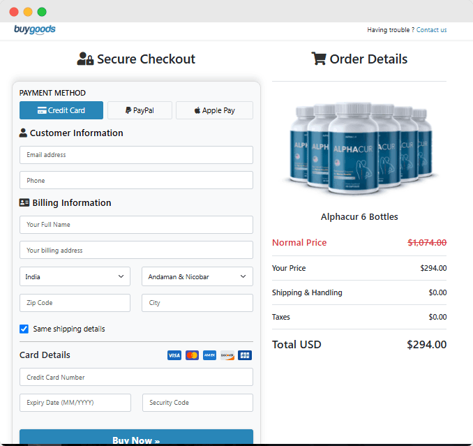The height and width of the screenshot is (446, 473).
Task: Toggle the Same shipping details checkbox
Action: click(x=24, y=329)
